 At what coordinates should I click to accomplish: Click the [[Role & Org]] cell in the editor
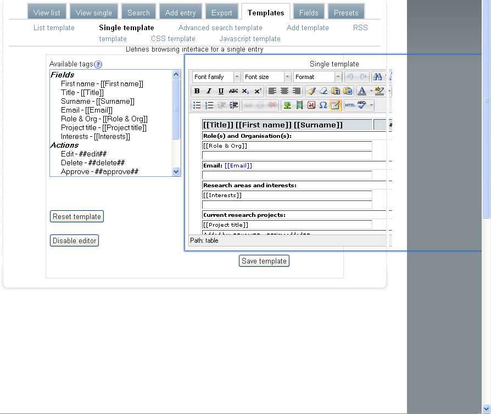pos(287,146)
